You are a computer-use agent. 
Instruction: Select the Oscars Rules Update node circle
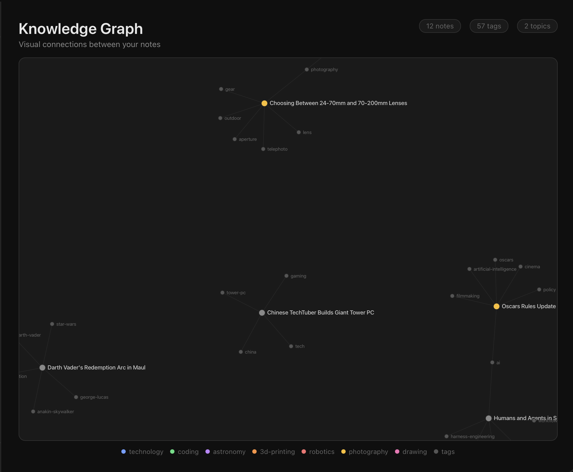(496, 307)
